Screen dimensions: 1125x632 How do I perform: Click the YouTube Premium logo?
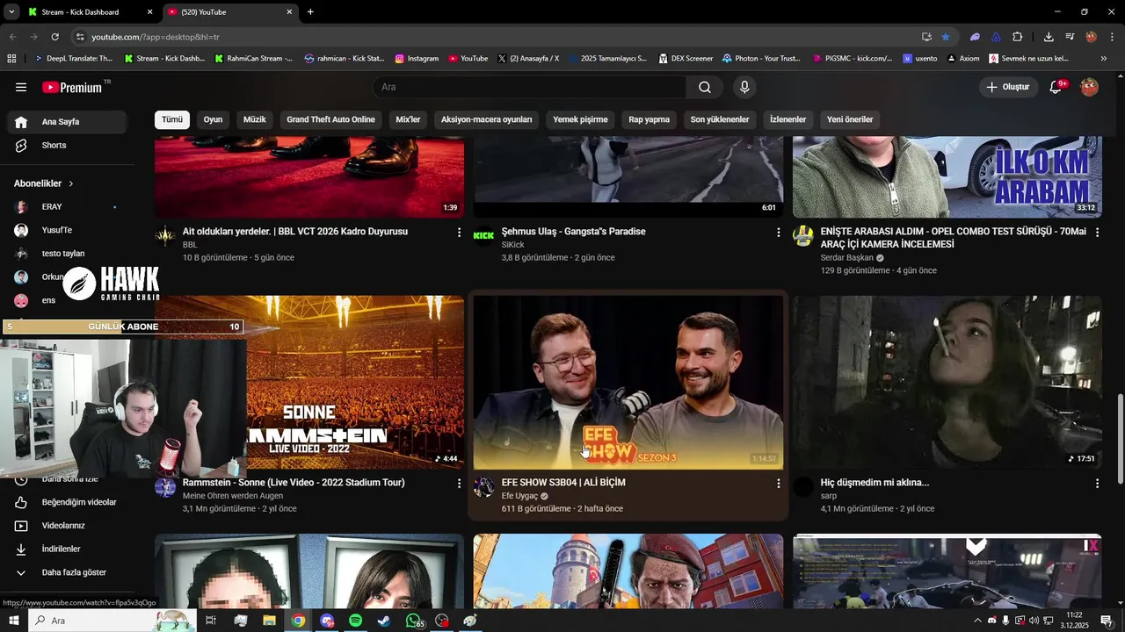[x=72, y=87]
